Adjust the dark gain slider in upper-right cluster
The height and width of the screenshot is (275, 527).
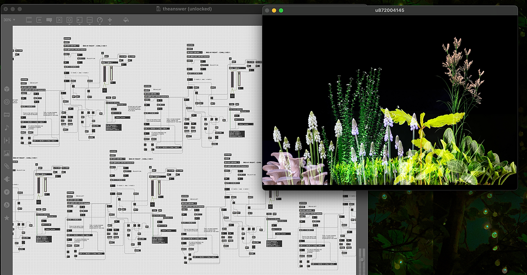[x=232, y=80]
